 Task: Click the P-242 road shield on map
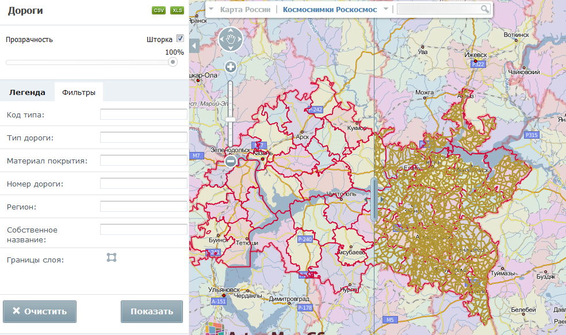point(315,109)
